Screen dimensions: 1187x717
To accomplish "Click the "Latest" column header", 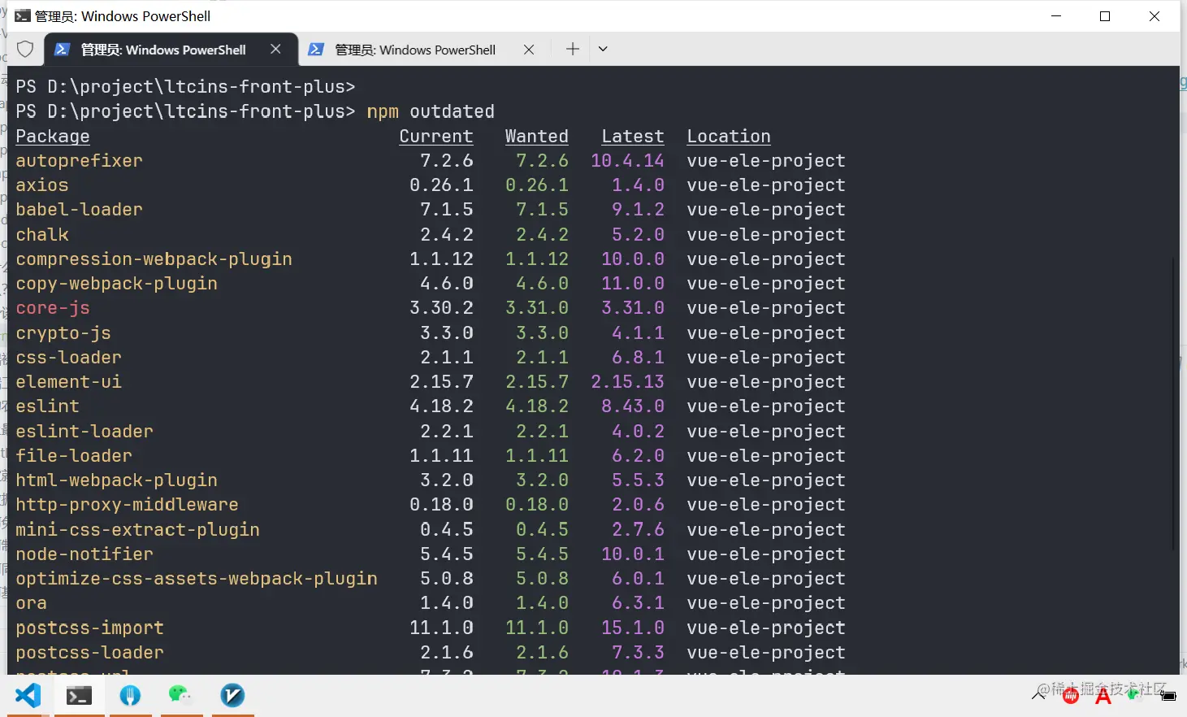I will click(633, 137).
